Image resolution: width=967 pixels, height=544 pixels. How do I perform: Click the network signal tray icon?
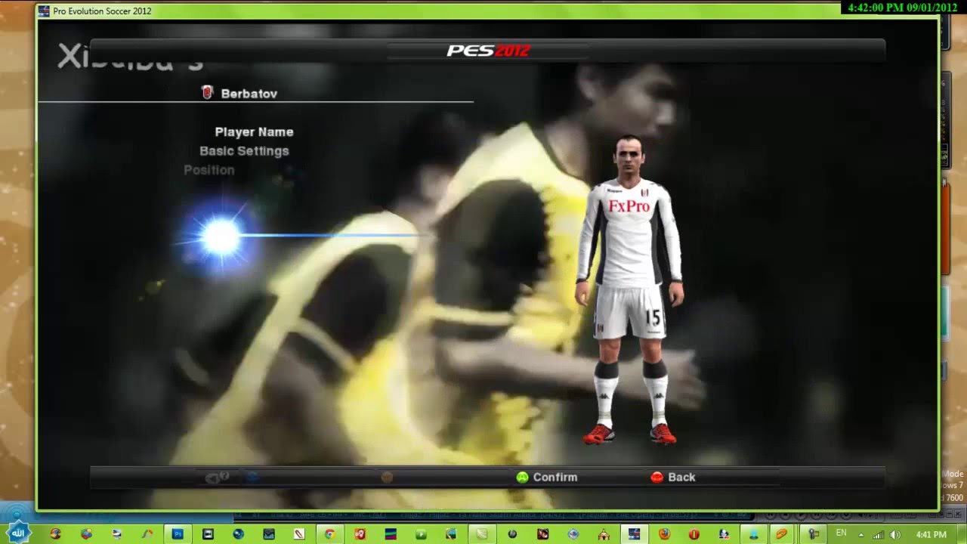point(878,534)
